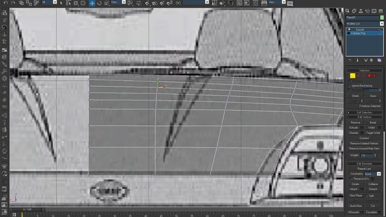
Task: Collapse the Selection rollout header
Action: pos(364,71)
